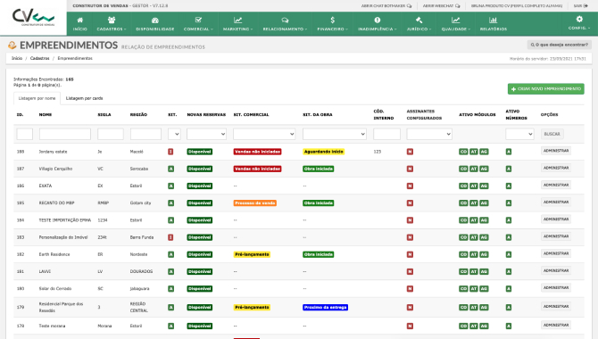
Task: Open the Relacionamento menu
Action: [285, 24]
